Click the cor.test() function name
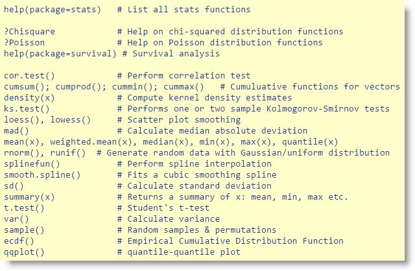The height and width of the screenshot is (271, 415). tap(29, 76)
